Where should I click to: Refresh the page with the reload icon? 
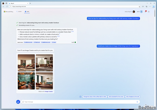[7, 6]
